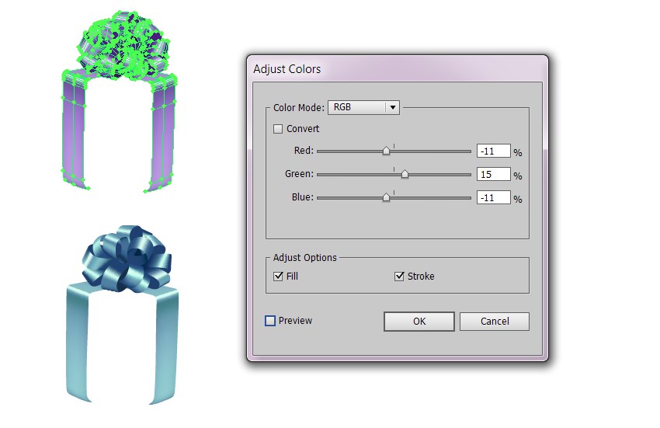Click the left purple ribbon strip
The image size is (660, 428).
pyautogui.click(x=74, y=131)
